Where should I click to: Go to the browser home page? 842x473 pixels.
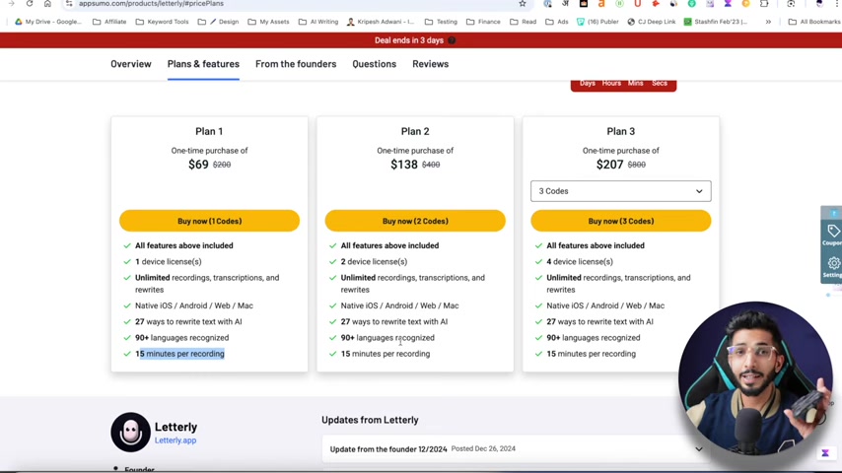coord(47,4)
